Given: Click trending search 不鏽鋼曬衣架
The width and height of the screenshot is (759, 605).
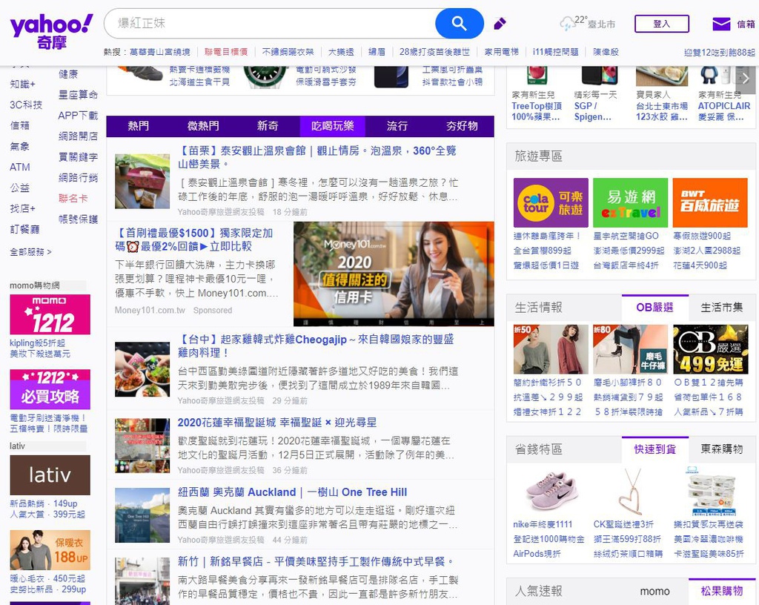Looking at the screenshot, I should click(288, 52).
